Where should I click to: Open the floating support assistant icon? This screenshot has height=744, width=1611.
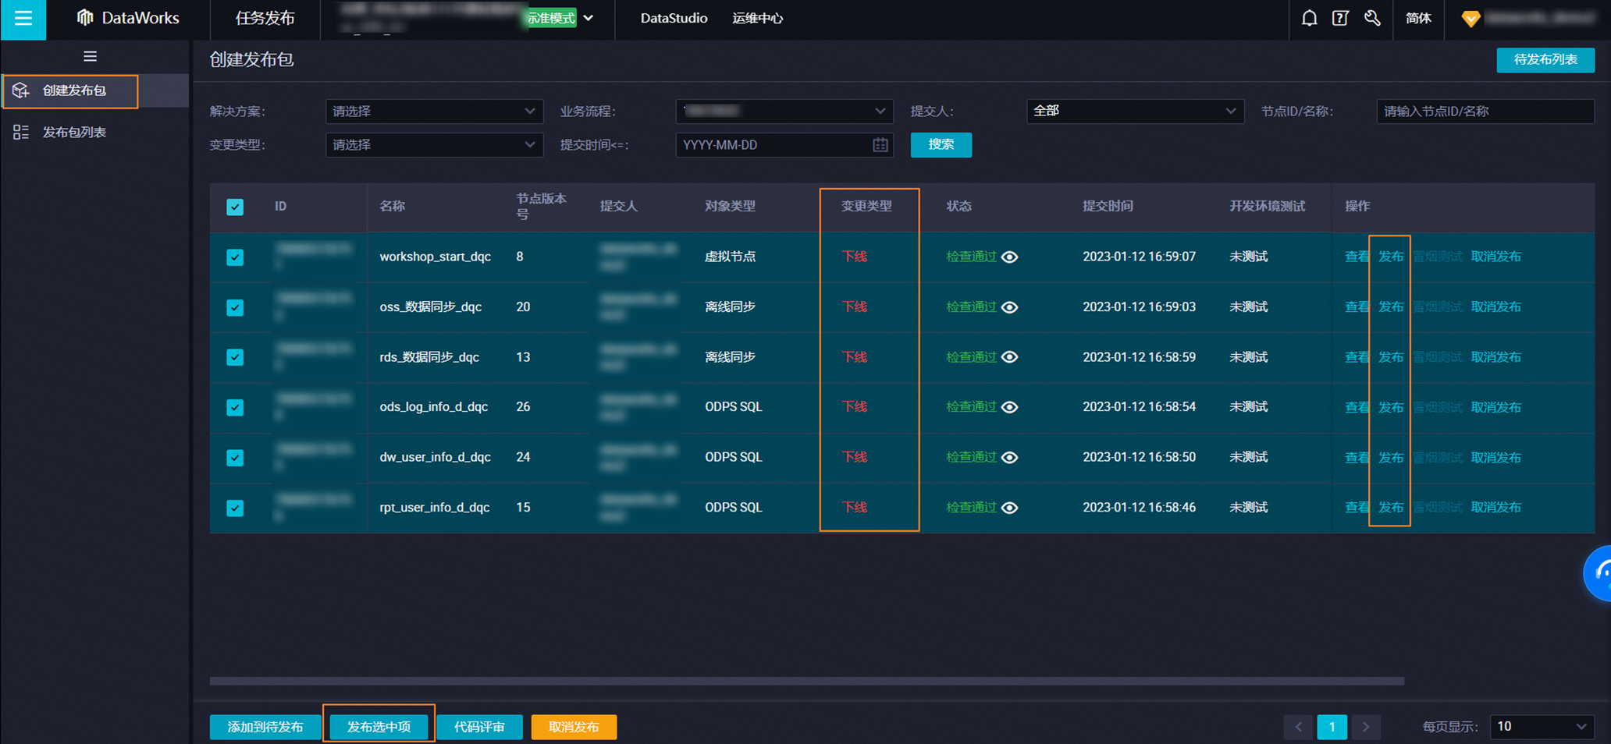tap(1598, 574)
